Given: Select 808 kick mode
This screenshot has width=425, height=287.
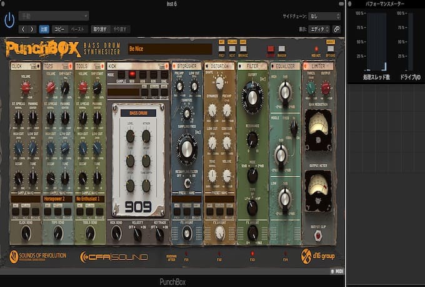Looking at the screenshot, I should 143,75.
